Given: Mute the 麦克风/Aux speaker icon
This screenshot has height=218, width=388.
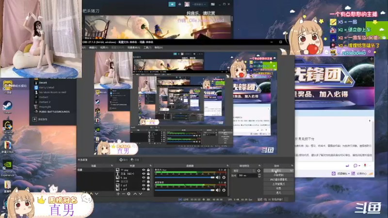Looking at the screenshot, I should coord(218,177).
